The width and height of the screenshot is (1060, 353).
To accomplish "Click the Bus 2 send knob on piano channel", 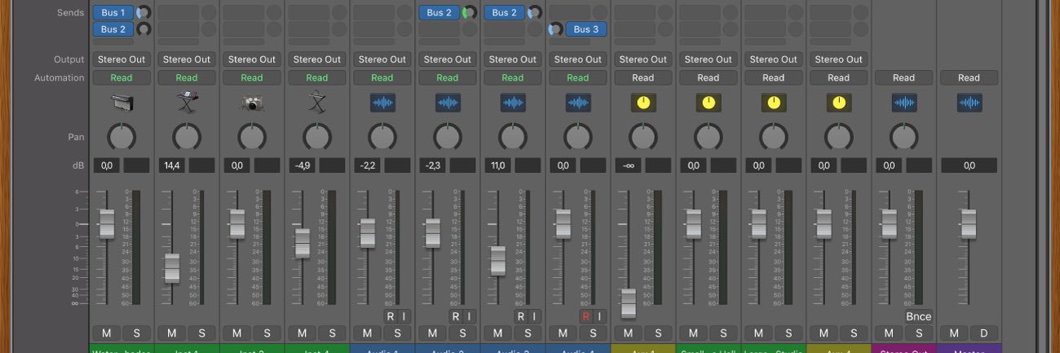I will 144,29.
